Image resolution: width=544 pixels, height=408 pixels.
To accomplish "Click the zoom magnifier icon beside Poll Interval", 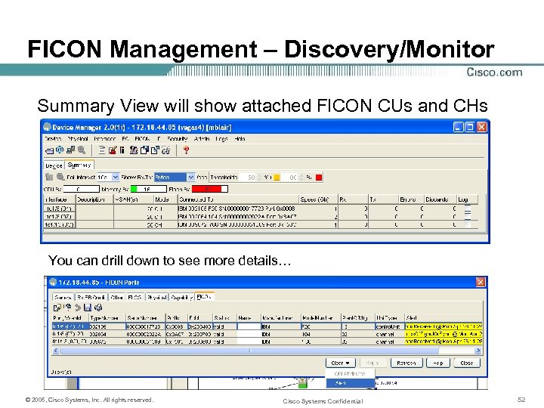I will click(x=60, y=177).
